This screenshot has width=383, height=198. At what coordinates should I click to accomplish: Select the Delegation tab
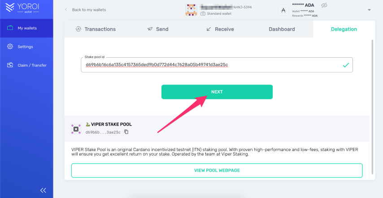pyautogui.click(x=344, y=29)
